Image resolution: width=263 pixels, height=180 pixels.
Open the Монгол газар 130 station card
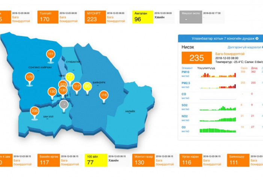(154, 160)
